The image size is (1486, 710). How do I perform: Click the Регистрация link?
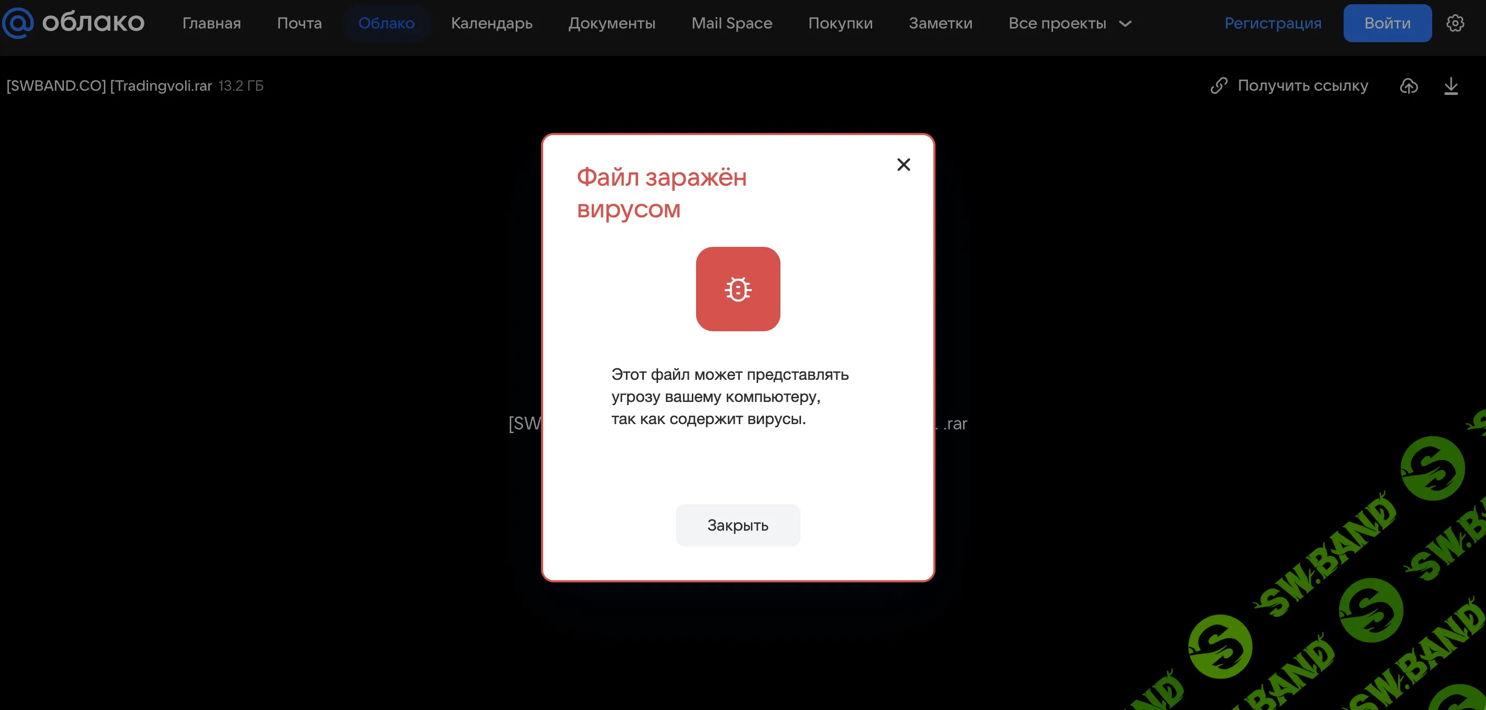click(x=1273, y=23)
